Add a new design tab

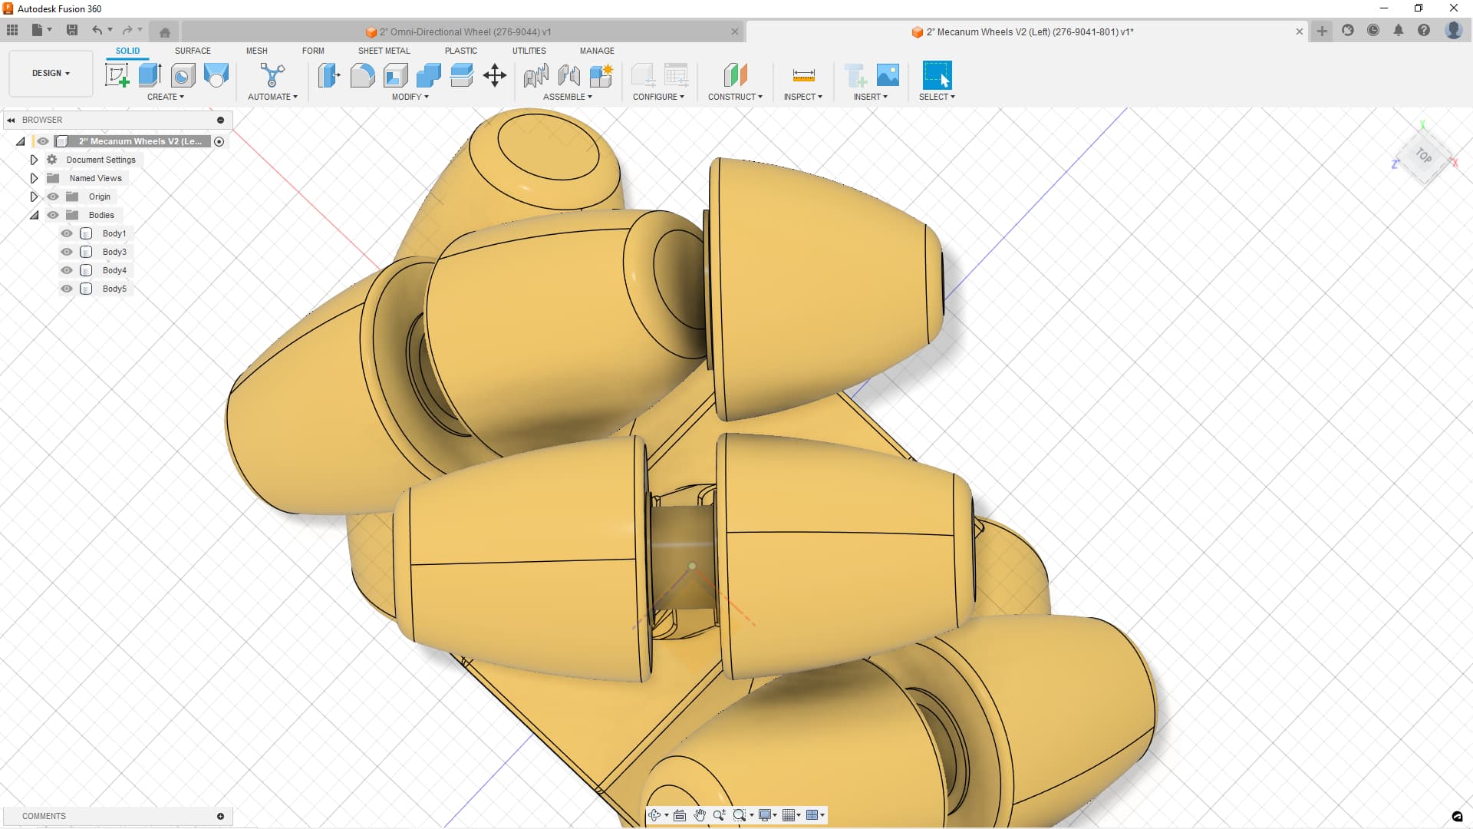[x=1322, y=31]
